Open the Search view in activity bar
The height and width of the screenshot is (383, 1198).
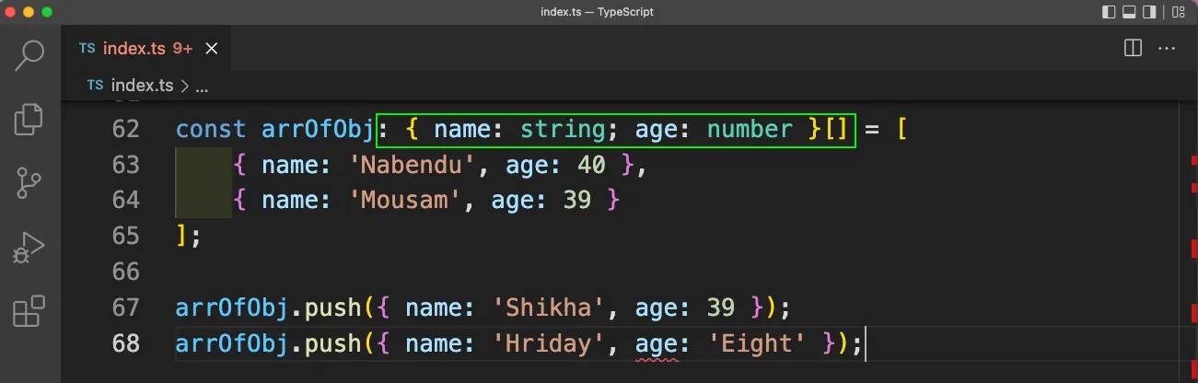tap(30, 55)
